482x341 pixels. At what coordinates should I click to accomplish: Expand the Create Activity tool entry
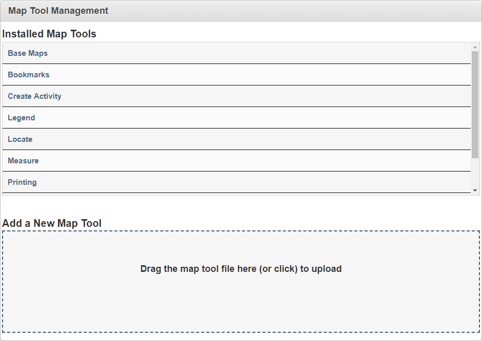tap(34, 96)
